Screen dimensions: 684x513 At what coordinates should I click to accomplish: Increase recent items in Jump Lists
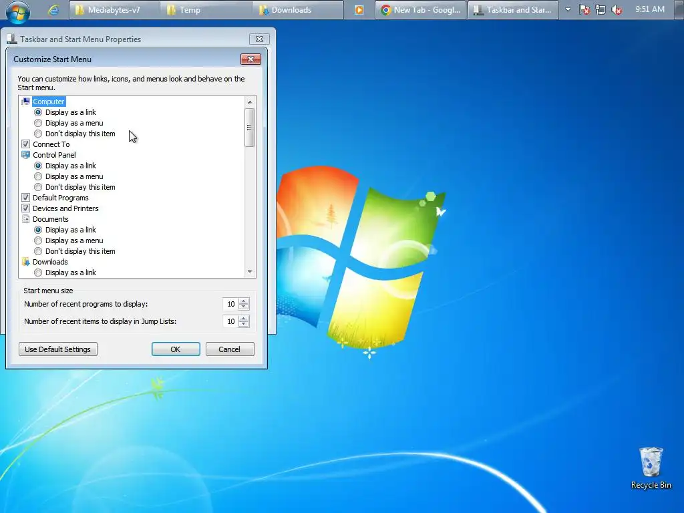244,319
